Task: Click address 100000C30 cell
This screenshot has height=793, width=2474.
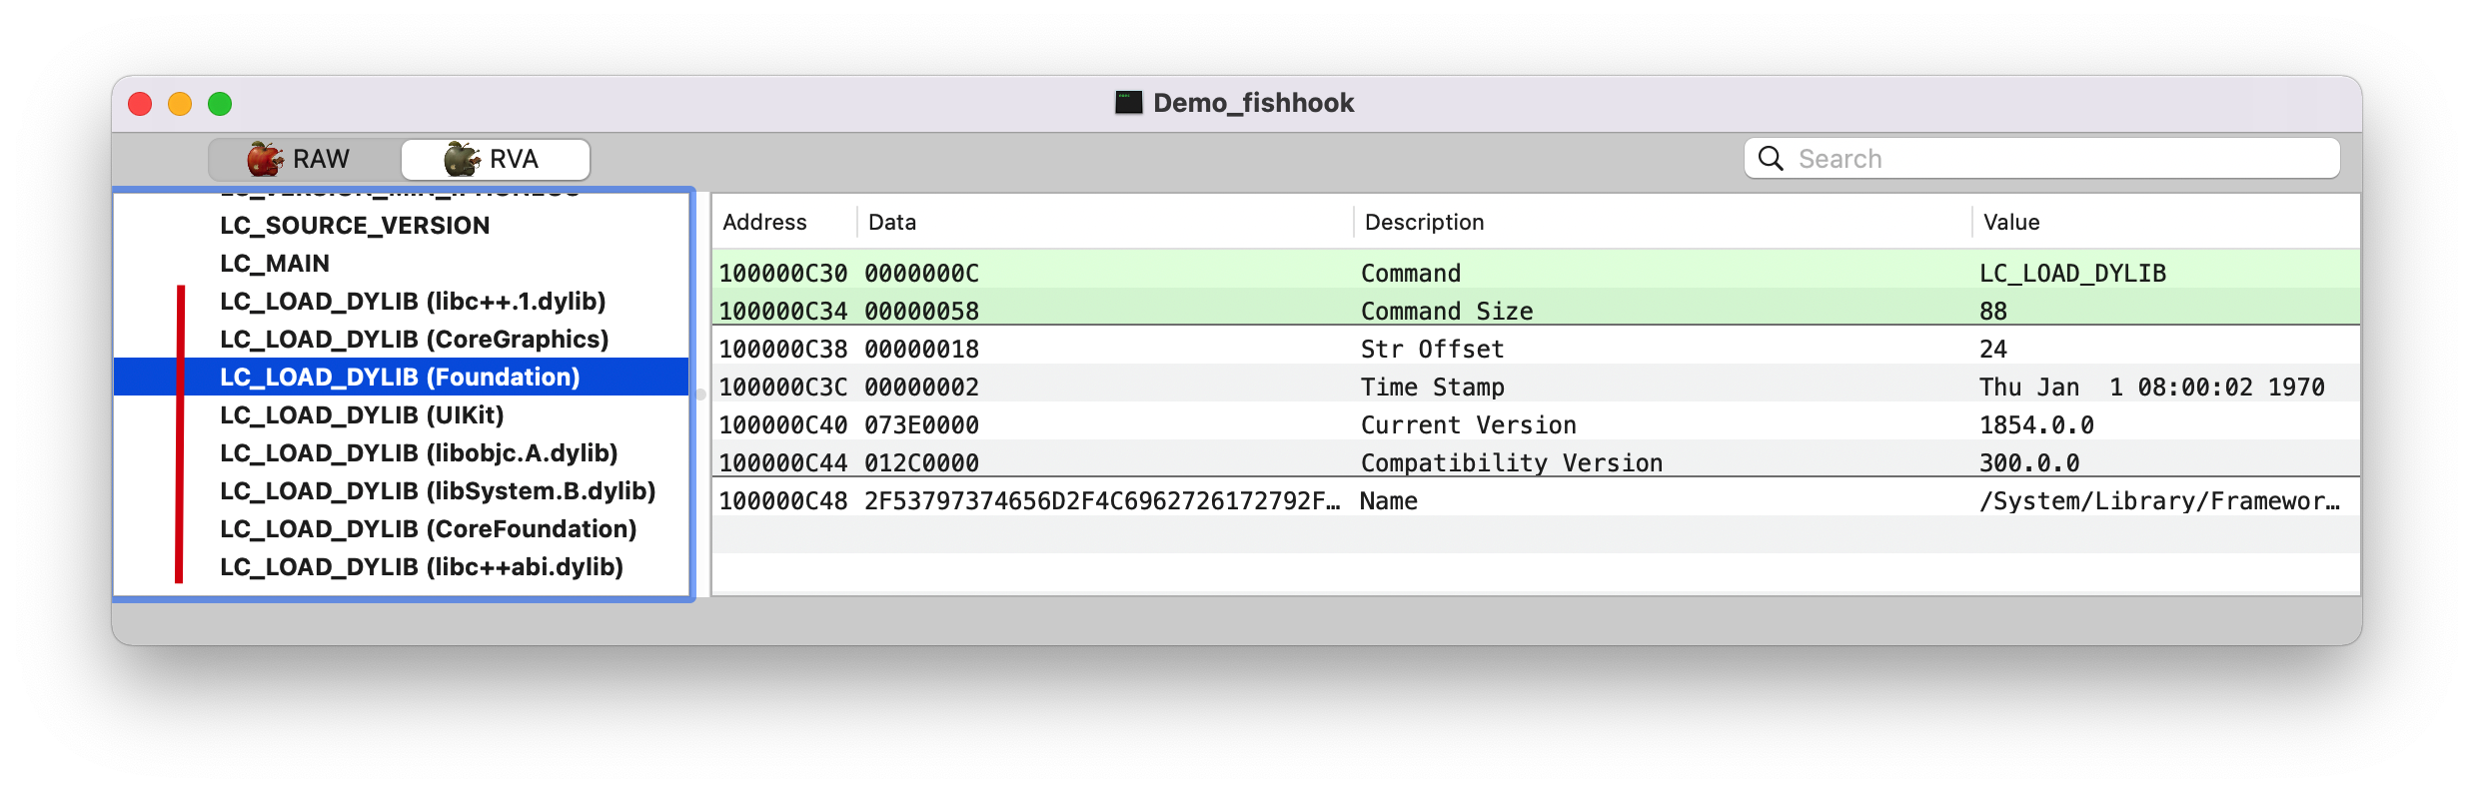Action: pyautogui.click(x=783, y=274)
